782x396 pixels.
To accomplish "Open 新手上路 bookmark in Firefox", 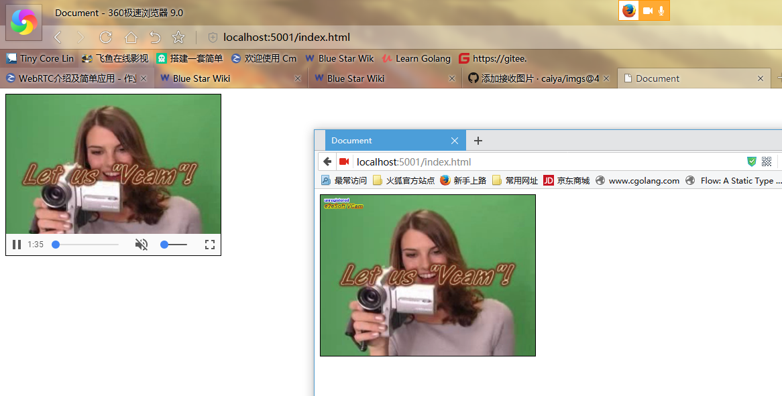I will [x=463, y=180].
